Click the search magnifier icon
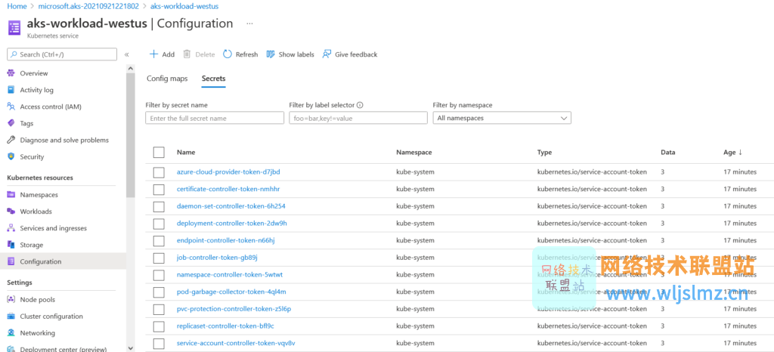This screenshot has height=352, width=774. tap(14, 54)
